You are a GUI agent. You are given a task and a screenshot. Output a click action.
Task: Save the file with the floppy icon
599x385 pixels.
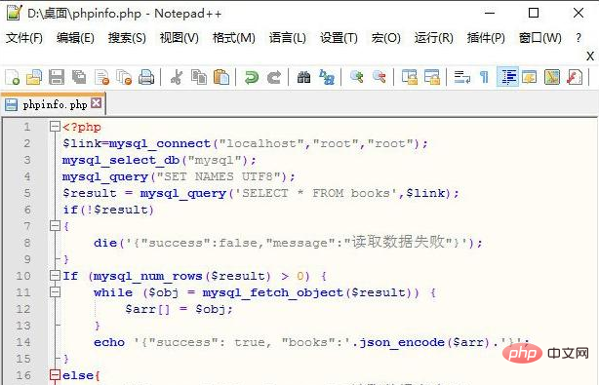[x=57, y=77]
